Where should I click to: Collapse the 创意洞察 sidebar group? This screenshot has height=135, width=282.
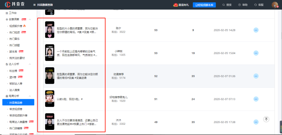pyautogui.click(x=30, y=19)
